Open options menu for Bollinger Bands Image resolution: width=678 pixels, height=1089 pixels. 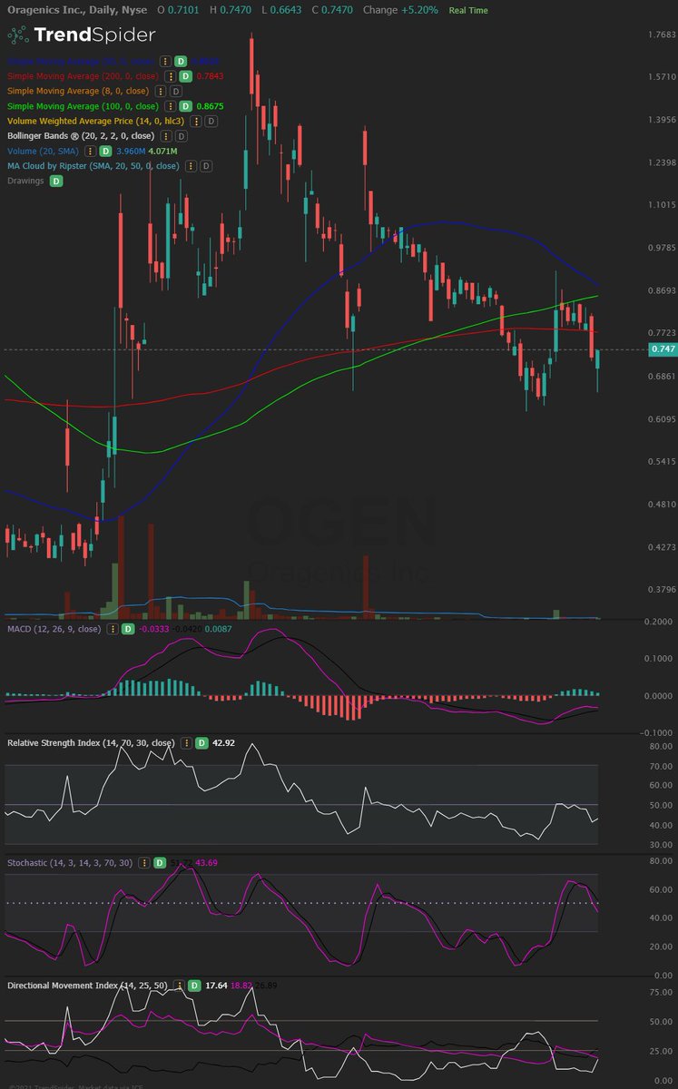(x=166, y=136)
